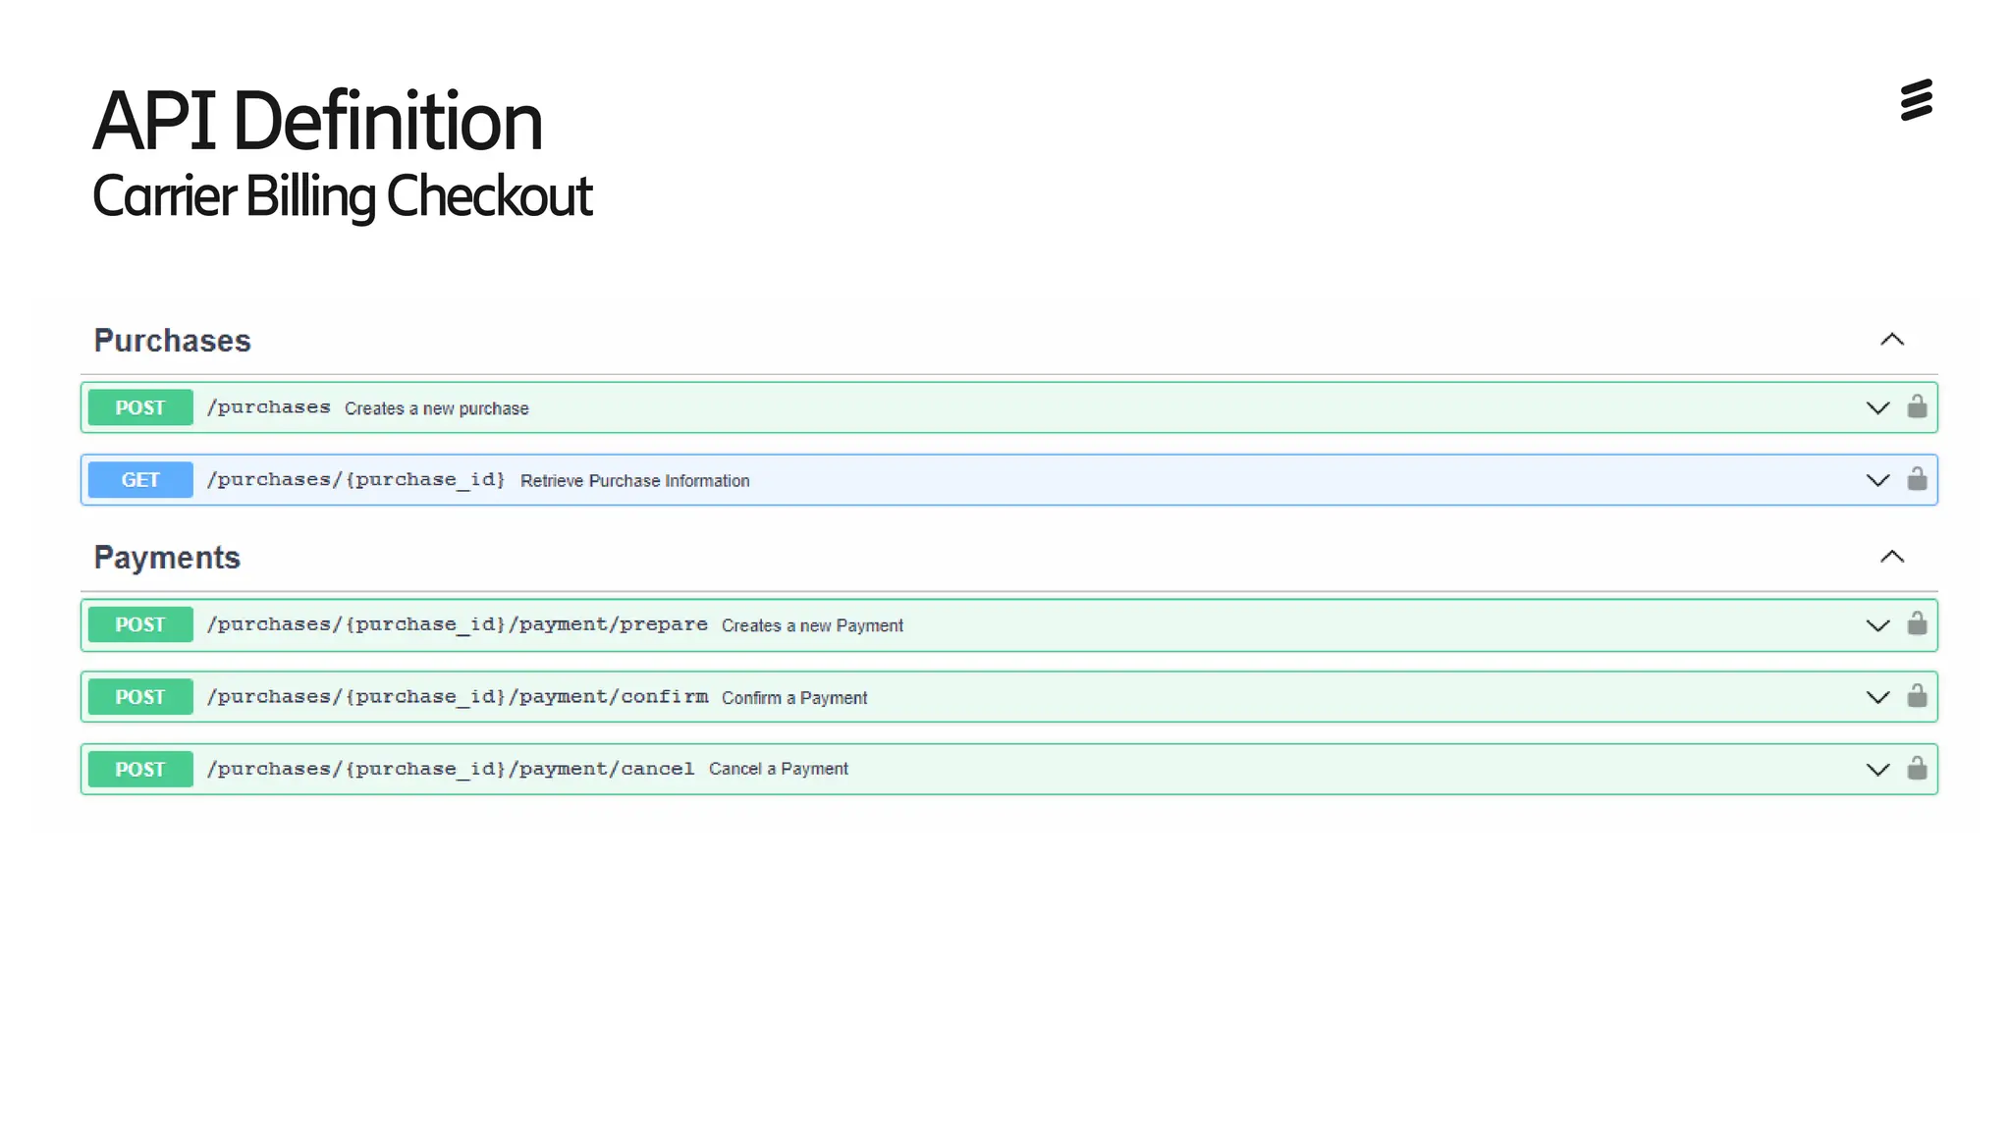Click lock icon on POST /purchases row
Image resolution: width=2011 pixels, height=1131 pixels.
[x=1917, y=406]
